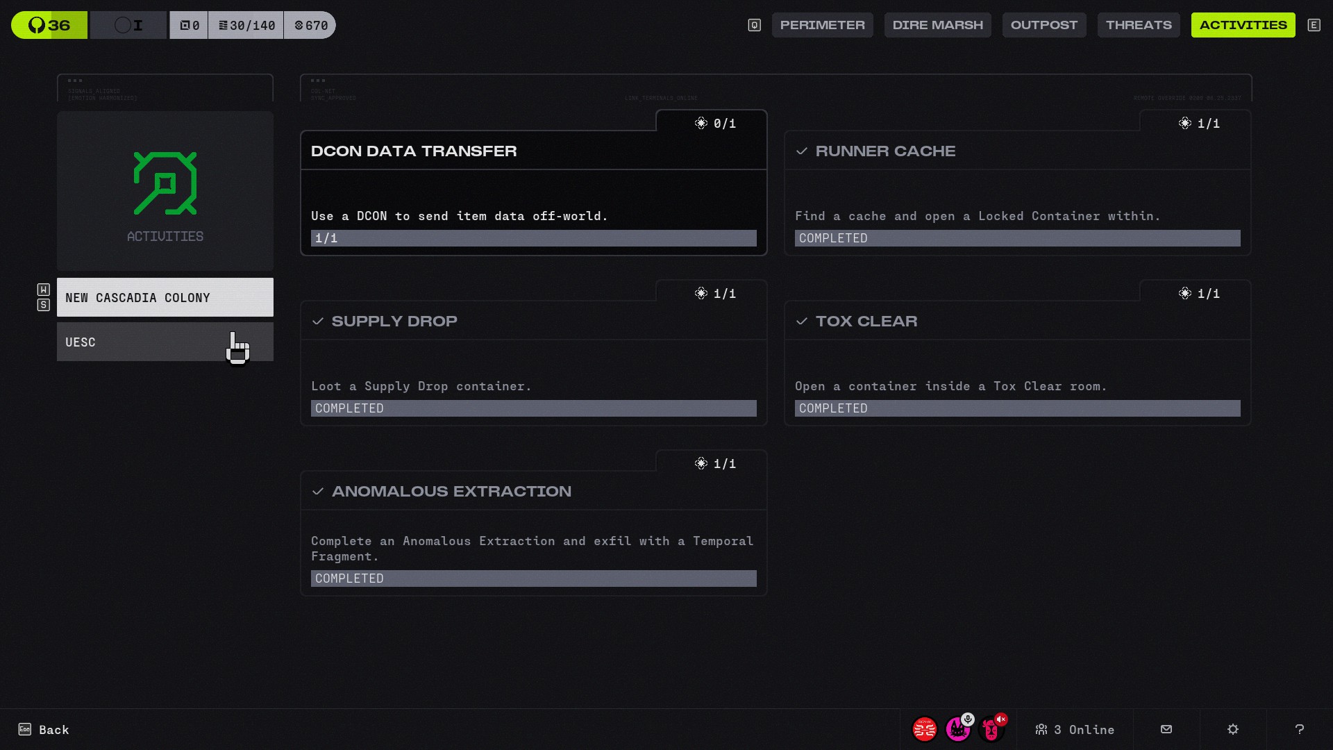Open the mail inbox icon

point(1166,729)
